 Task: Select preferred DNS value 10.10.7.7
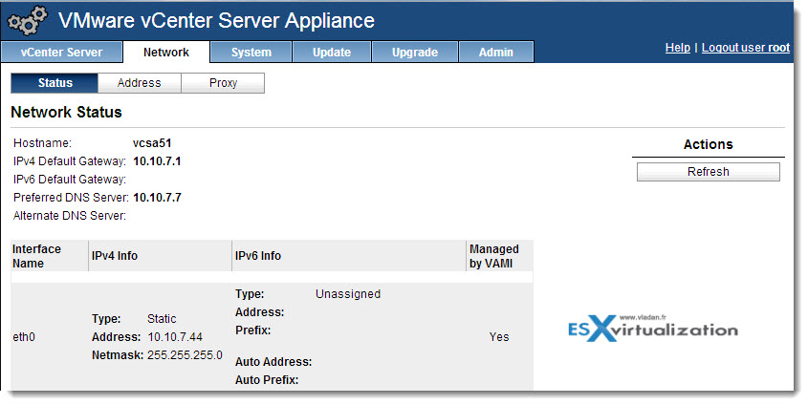point(157,197)
